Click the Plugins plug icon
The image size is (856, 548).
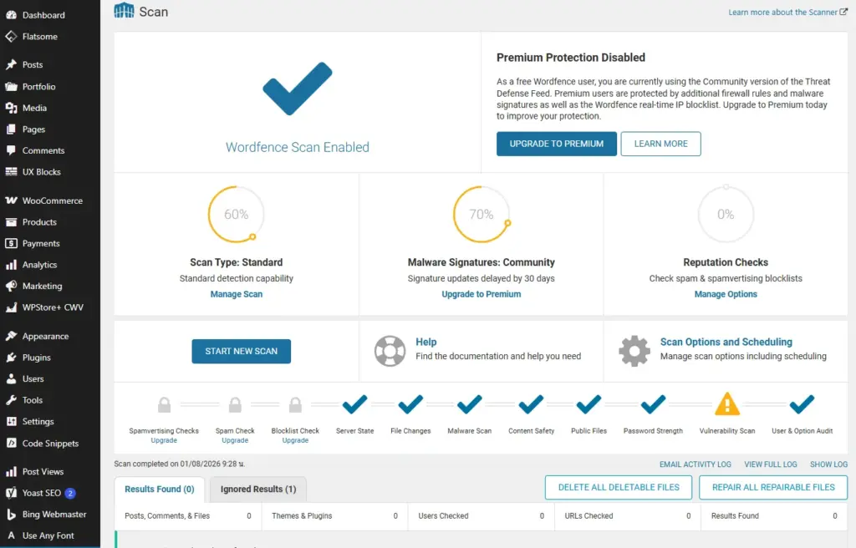(11, 358)
